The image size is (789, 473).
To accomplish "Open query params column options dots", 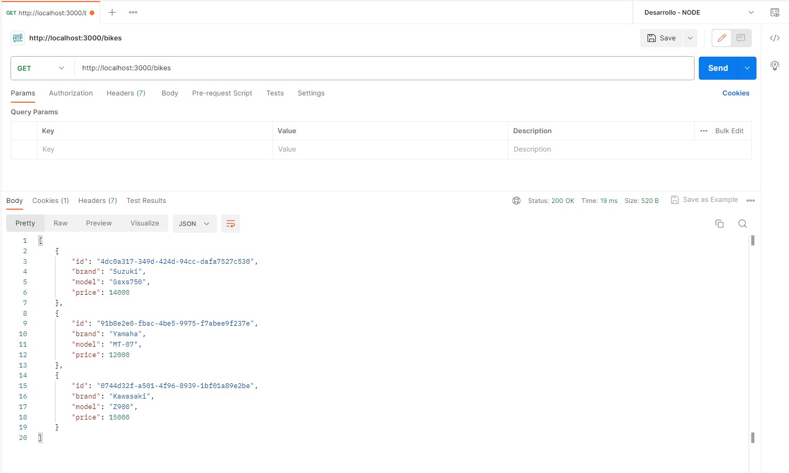I will 704,131.
